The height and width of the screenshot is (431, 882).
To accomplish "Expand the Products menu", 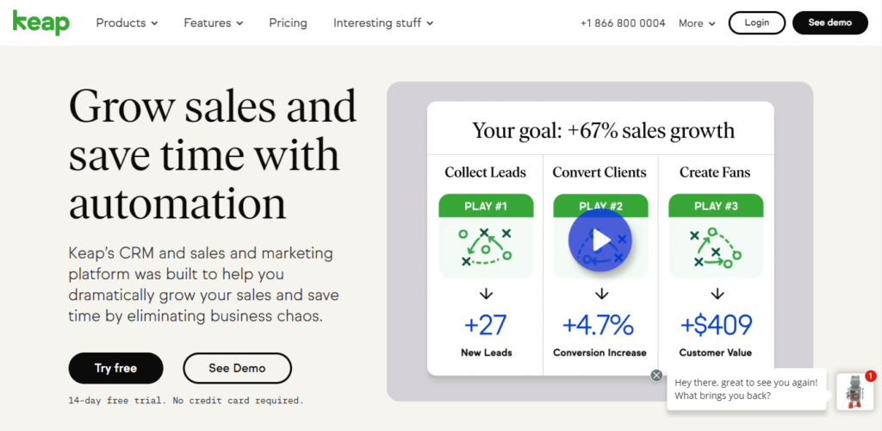I will pos(127,23).
